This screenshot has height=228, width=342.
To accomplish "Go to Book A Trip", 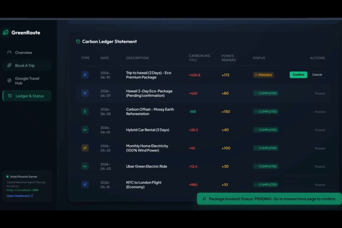I will 27,65.
